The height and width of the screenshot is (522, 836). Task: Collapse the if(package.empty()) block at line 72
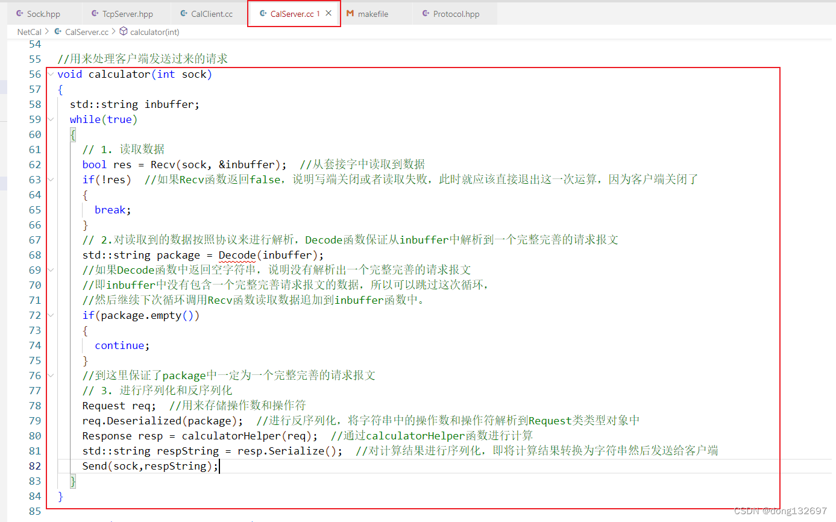click(x=50, y=315)
